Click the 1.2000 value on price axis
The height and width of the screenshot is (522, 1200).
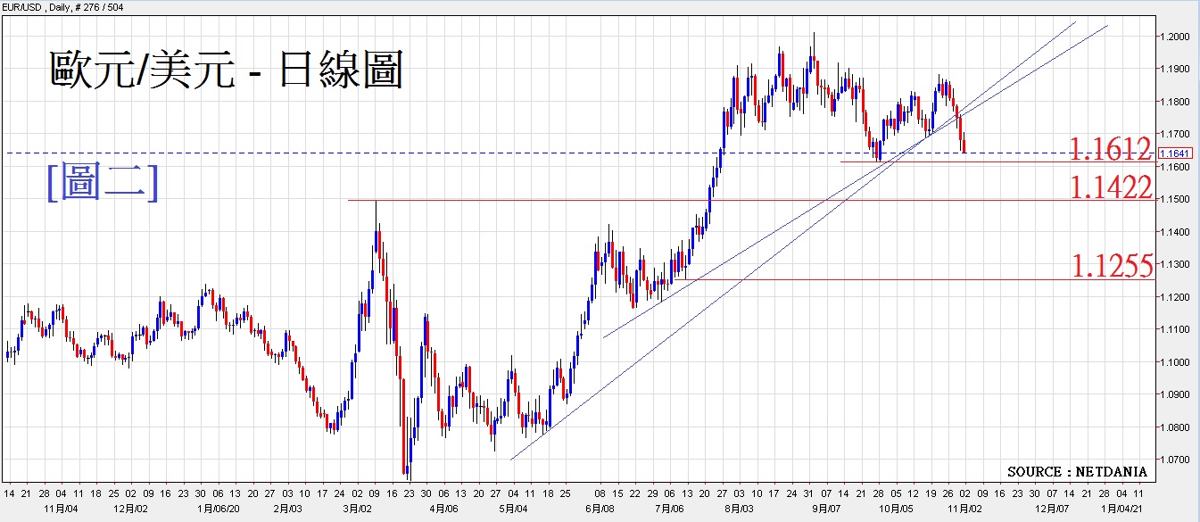point(1174,37)
